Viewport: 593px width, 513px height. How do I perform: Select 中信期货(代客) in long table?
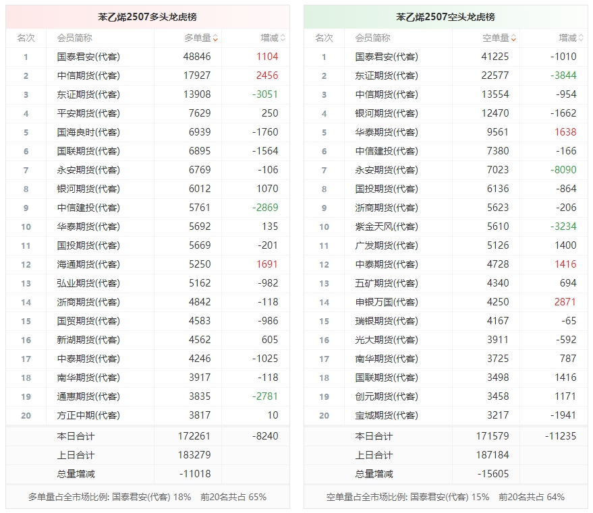point(88,76)
